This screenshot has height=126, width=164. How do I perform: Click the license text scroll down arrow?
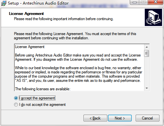[147, 88]
